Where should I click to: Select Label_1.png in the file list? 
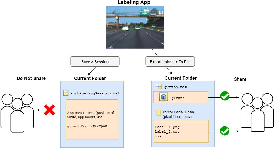(167, 127)
